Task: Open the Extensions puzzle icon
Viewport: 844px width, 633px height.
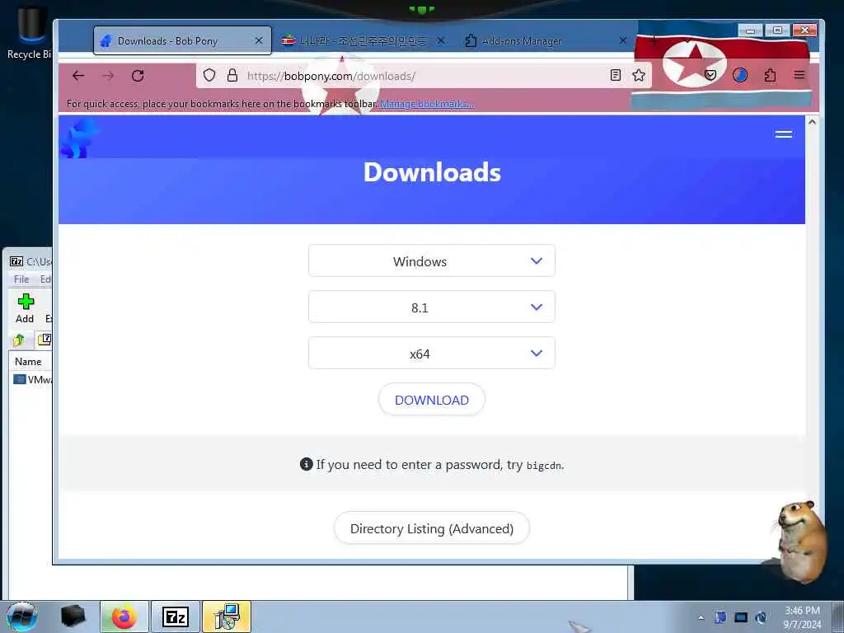Action: click(771, 75)
